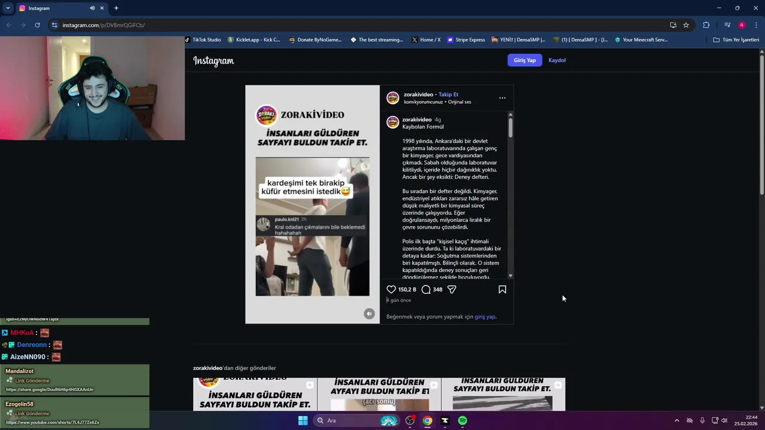The image size is (765, 430).
Task: Bookmark this page with star icon
Action: 686,25
